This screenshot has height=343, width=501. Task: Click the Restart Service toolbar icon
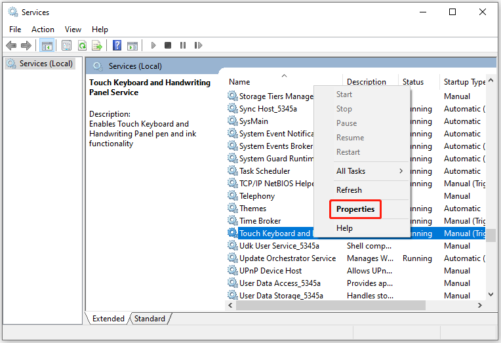point(198,45)
